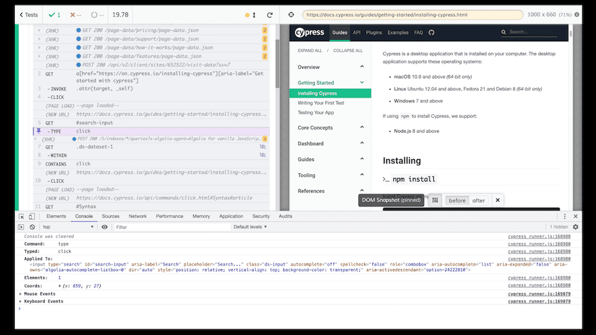Select the GET #search-input command
The width and height of the screenshot is (596, 335).
151,123
